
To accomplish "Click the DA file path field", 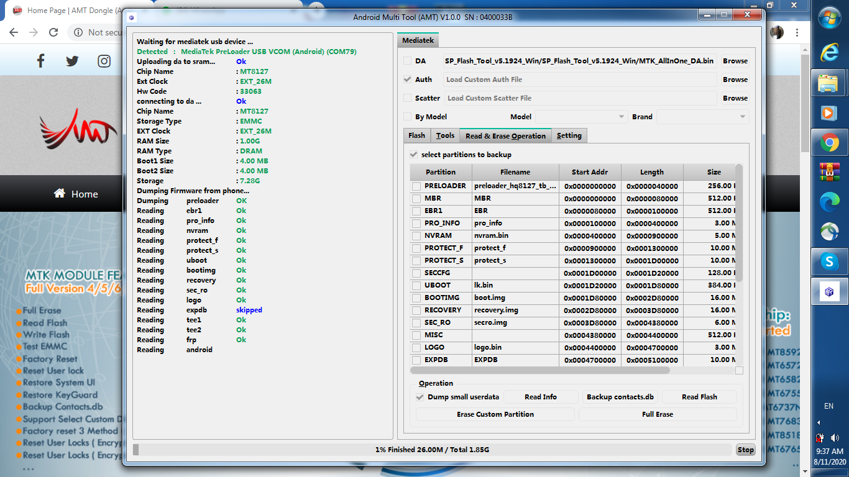I will [581, 61].
